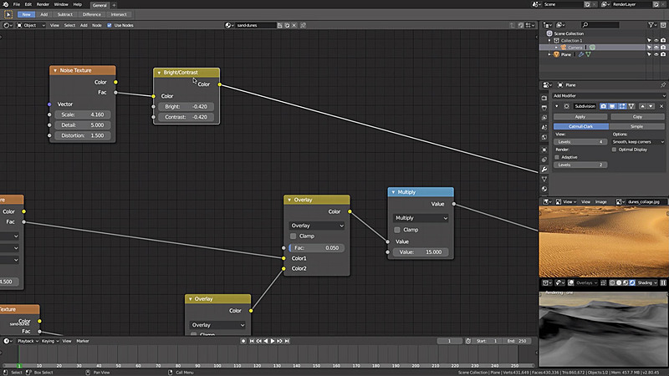
Task: Open the Render properties tab icon
Action: click(544, 98)
